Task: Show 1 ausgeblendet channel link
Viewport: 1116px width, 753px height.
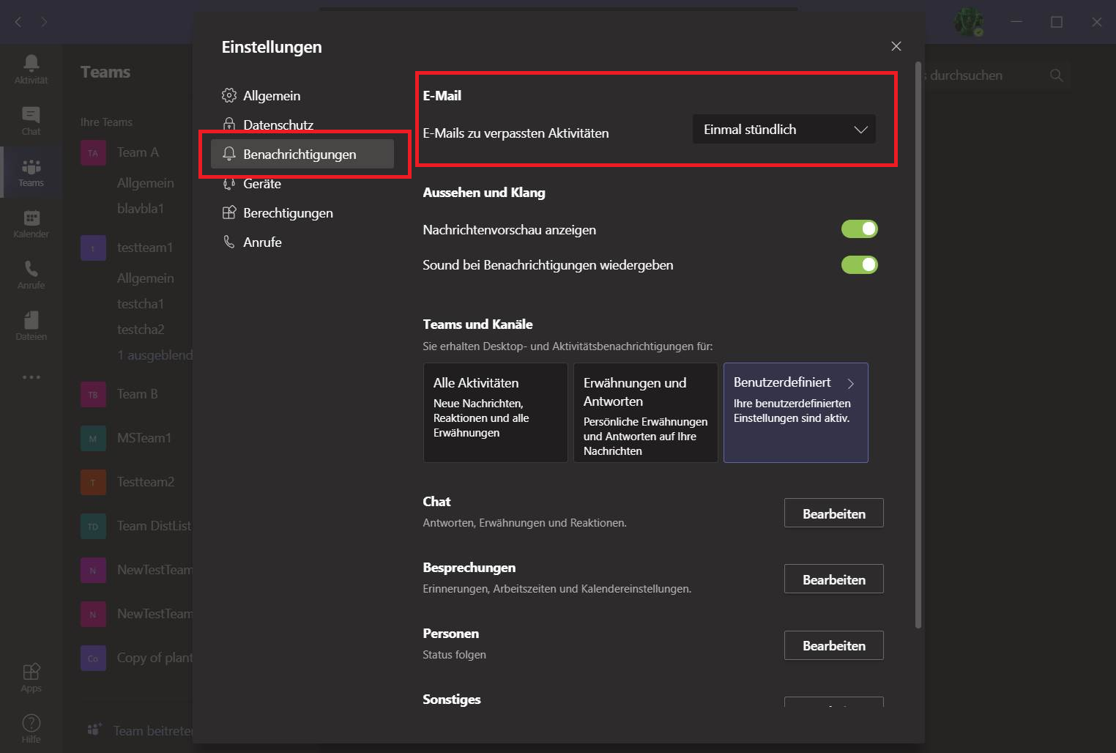Action: (x=155, y=355)
